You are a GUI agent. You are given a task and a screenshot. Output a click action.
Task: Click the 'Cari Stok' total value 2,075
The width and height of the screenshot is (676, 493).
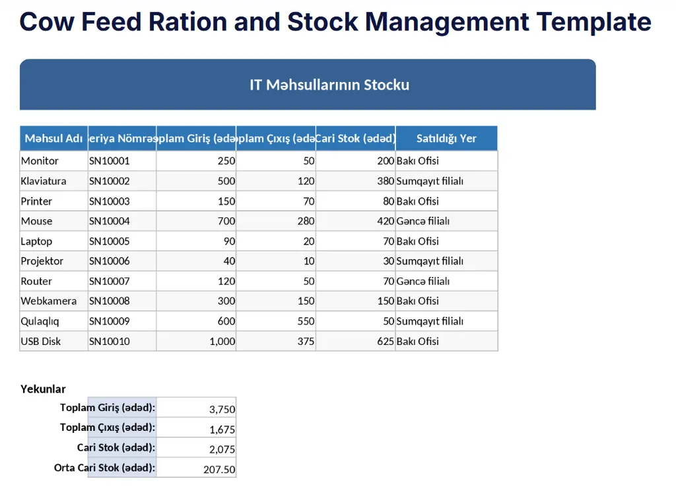point(196,449)
